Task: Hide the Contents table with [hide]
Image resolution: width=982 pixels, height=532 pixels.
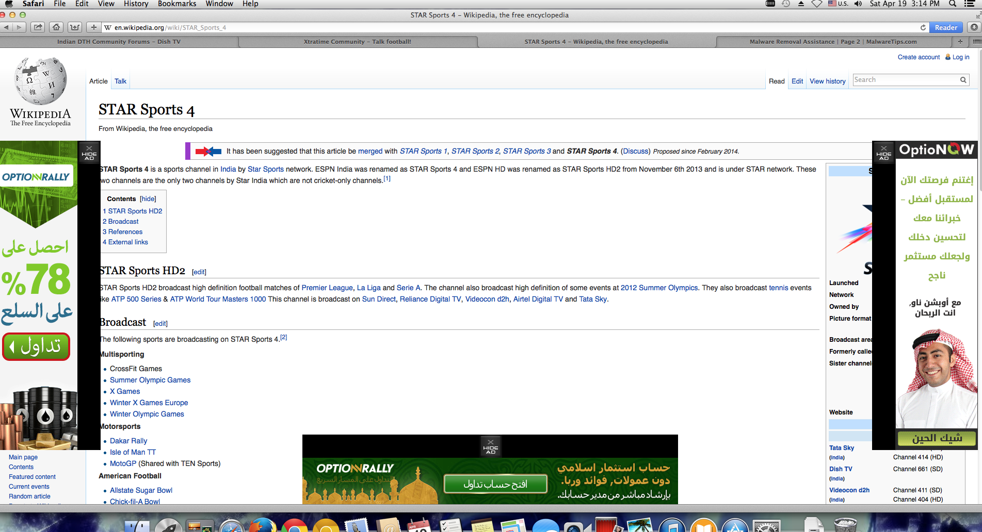Action: coord(148,199)
